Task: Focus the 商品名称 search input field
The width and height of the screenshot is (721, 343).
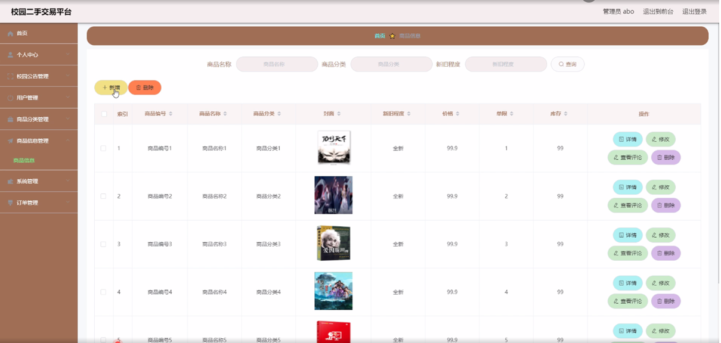Action: [277, 64]
